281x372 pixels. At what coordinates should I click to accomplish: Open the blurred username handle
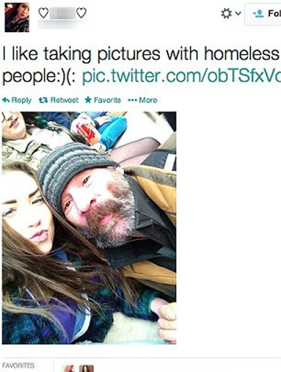tap(58, 24)
